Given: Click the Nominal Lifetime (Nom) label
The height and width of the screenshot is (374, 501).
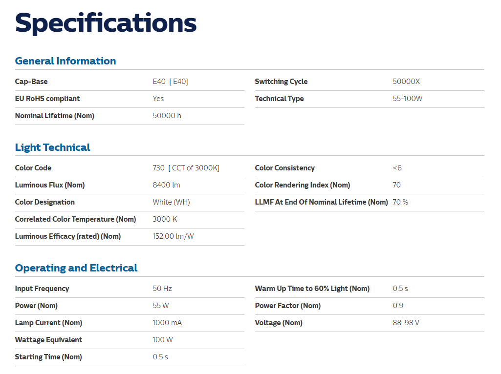Looking at the screenshot, I should pos(55,116).
